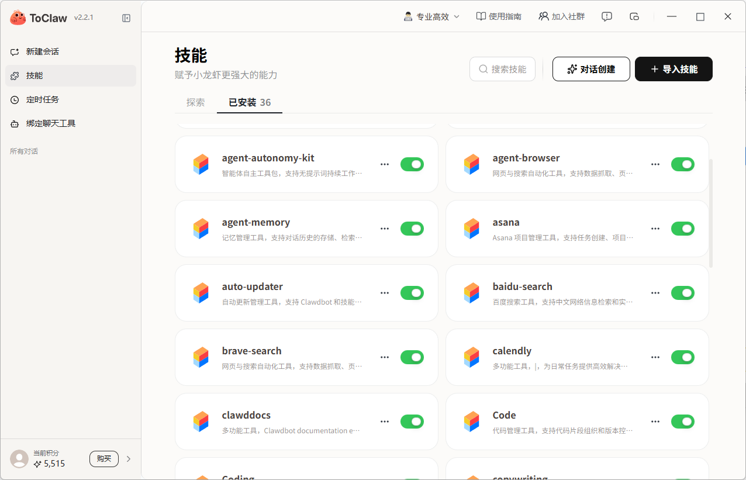Image resolution: width=746 pixels, height=480 pixels.
Task: Collapse the sidebar with the panel icon
Action: tap(126, 18)
